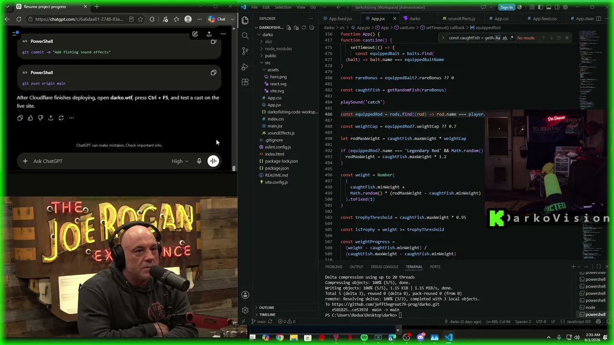The image size is (614, 345).
Task: Give the ChatGPT response a thumbs down
Action: pyautogui.click(x=40, y=118)
